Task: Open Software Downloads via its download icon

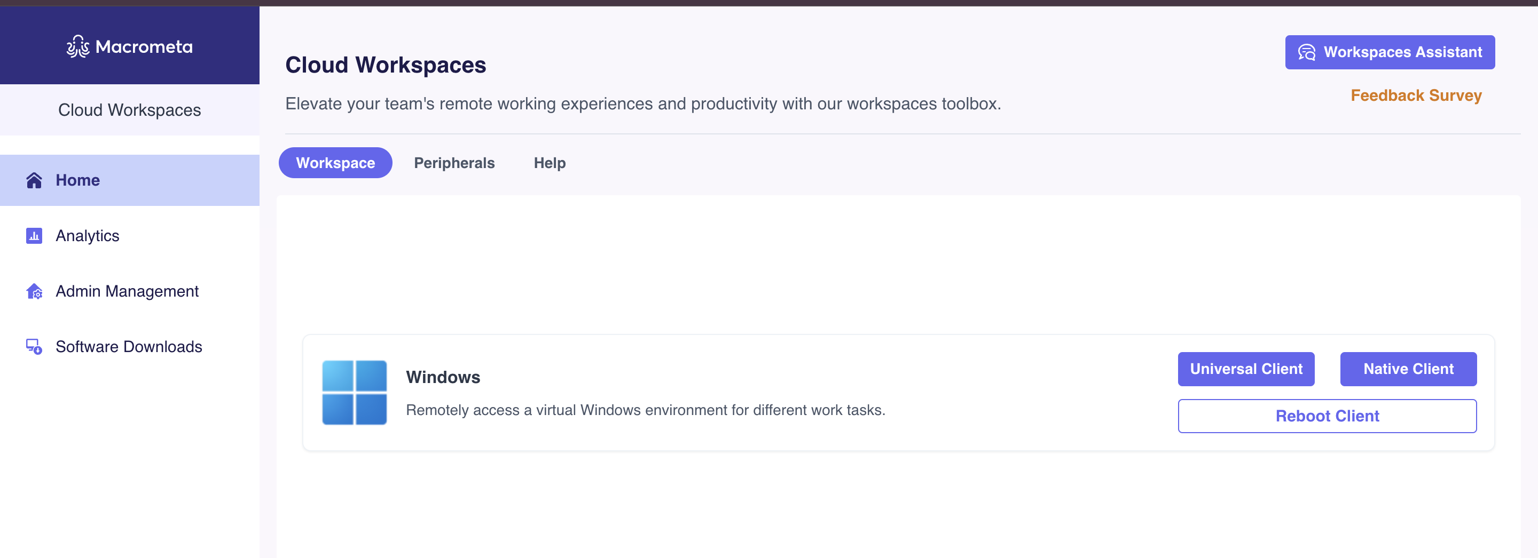Action: click(34, 346)
